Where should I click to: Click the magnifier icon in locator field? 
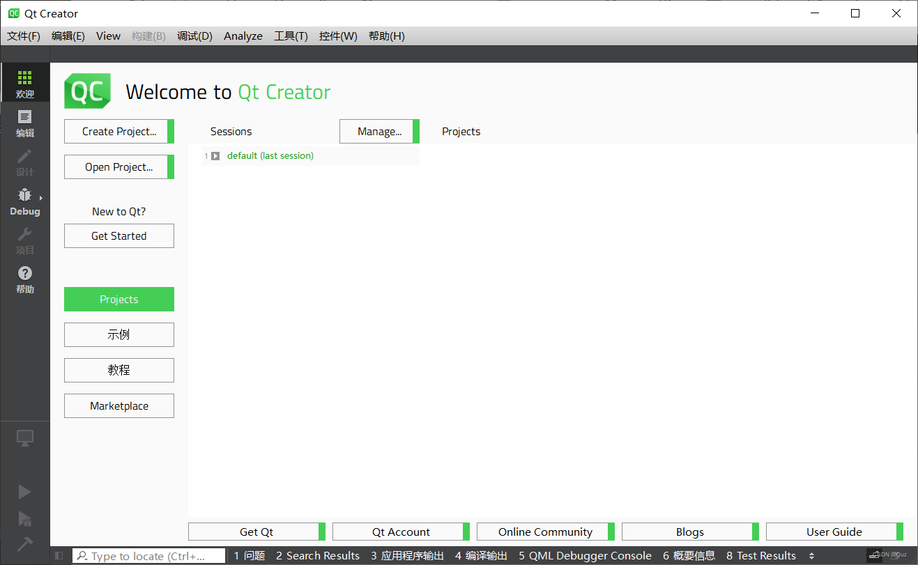pyautogui.click(x=82, y=556)
